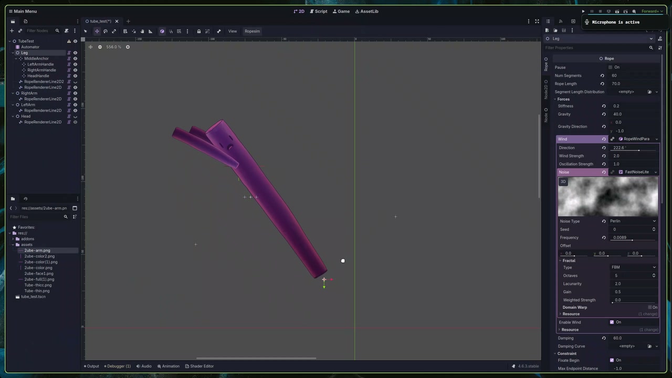This screenshot has width=672, height=378.
Task: Open the AssetLib workspace
Action: point(366,11)
